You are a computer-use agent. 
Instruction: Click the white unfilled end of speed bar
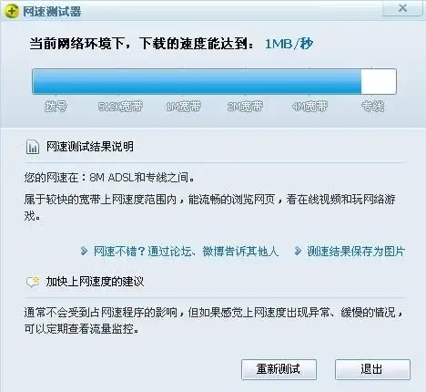pos(379,81)
